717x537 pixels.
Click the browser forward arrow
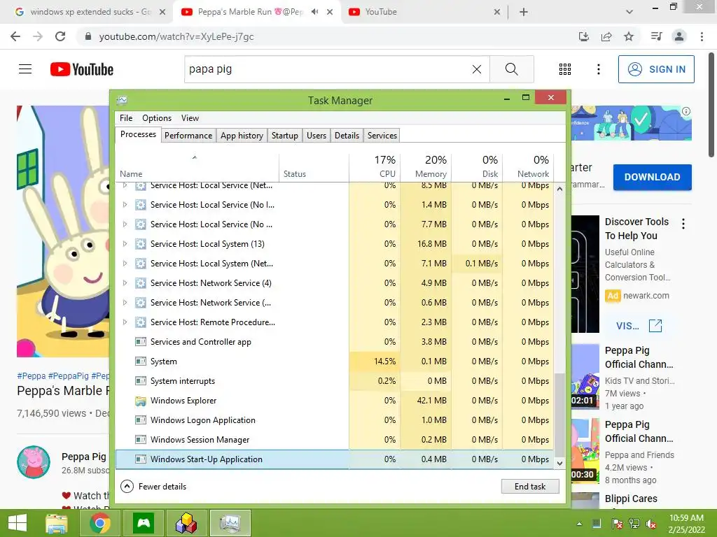coord(38,36)
